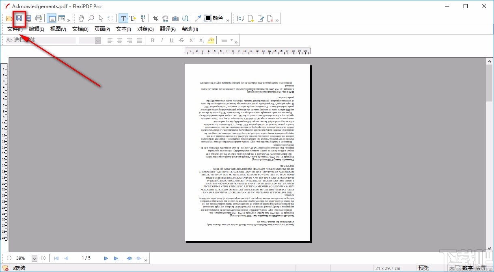Center align the text
494x272 pixels.
(x=120, y=40)
